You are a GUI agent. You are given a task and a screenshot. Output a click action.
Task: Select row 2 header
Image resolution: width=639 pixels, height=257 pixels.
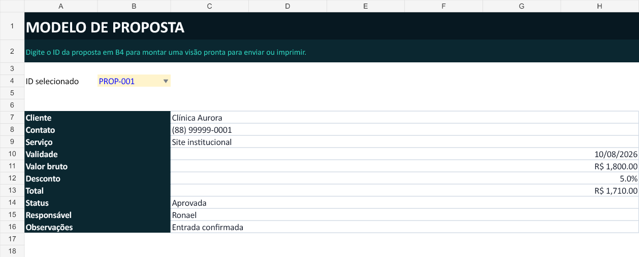[12, 51]
